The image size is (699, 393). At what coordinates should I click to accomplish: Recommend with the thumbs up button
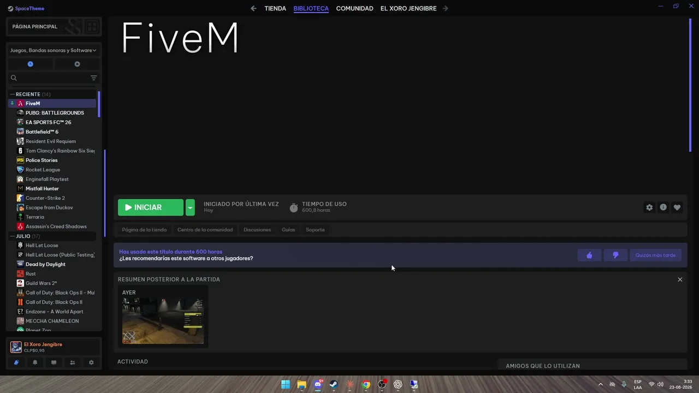tap(589, 255)
